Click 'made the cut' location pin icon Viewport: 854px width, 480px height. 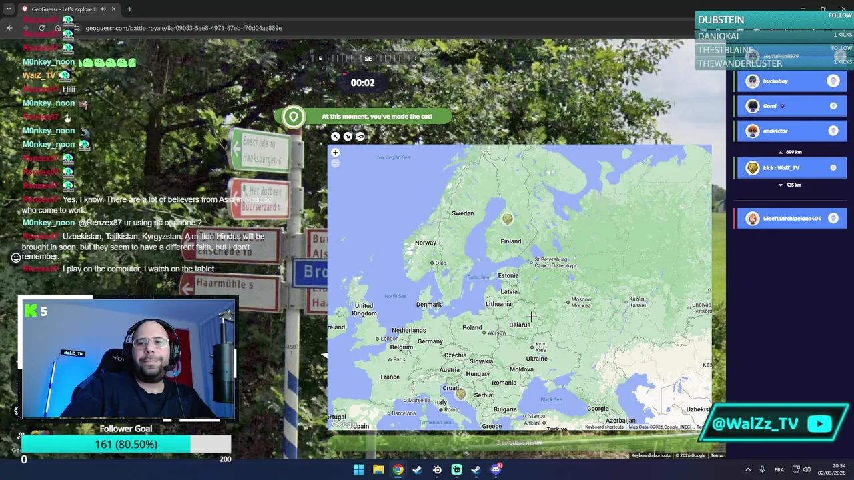293,117
